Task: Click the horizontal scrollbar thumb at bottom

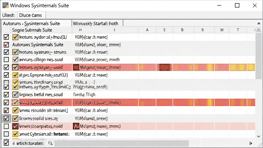Action: pyautogui.click(x=121, y=143)
